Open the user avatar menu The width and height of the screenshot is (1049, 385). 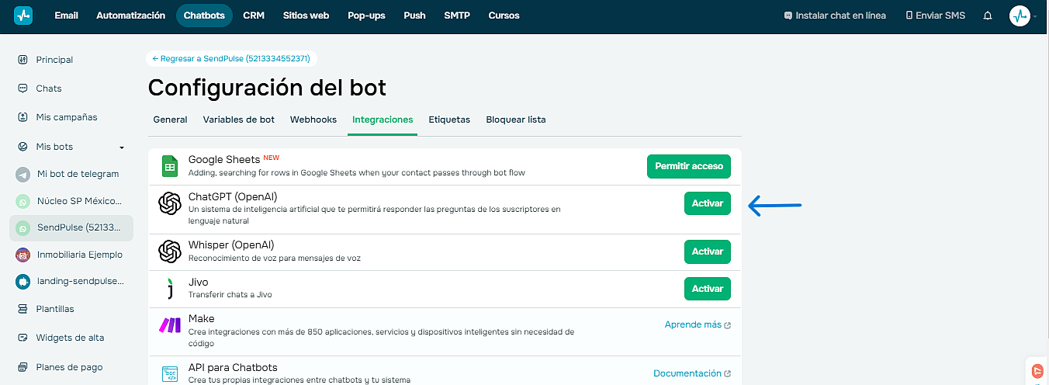click(1020, 16)
